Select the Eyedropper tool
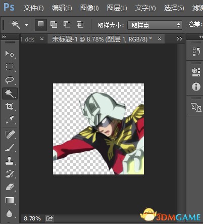This screenshot has width=203, height=224. [10, 120]
